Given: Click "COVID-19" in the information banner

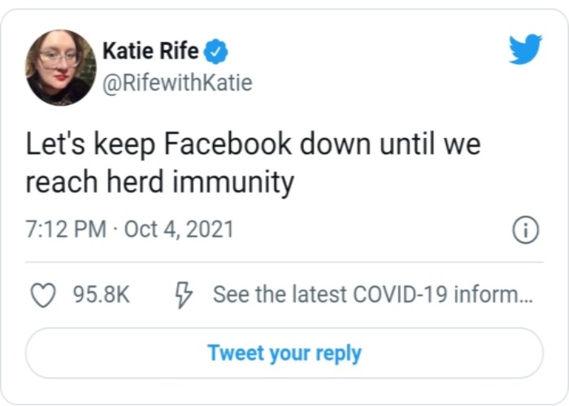Looking at the screenshot, I should coord(397,294).
